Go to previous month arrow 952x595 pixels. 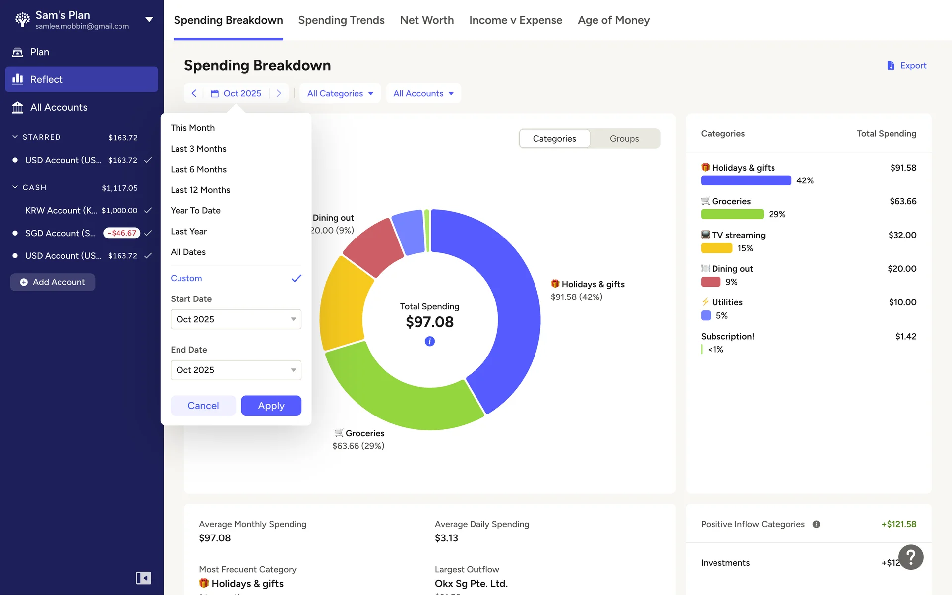(194, 93)
